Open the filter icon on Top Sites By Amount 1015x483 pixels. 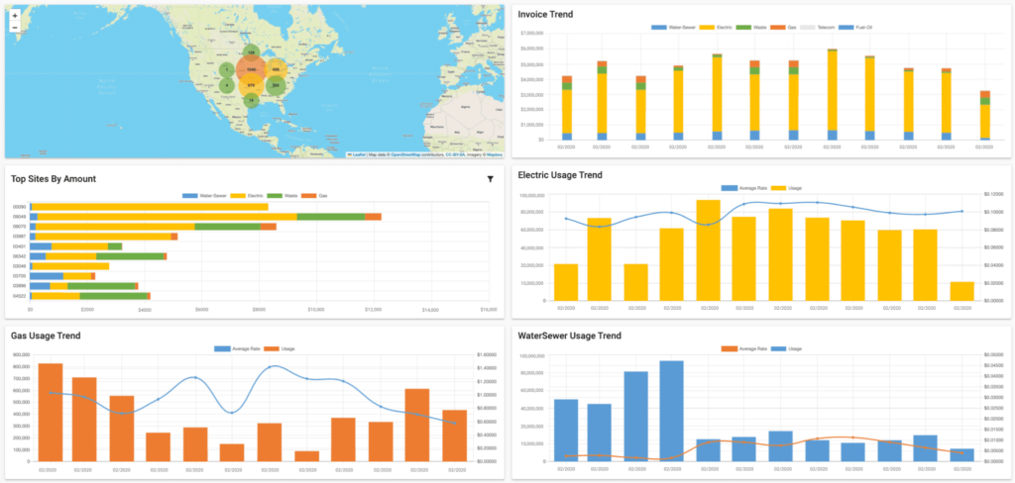click(490, 179)
